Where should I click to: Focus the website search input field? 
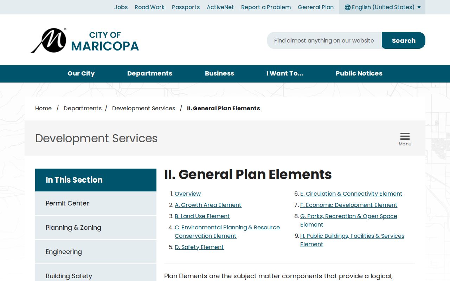pos(324,40)
